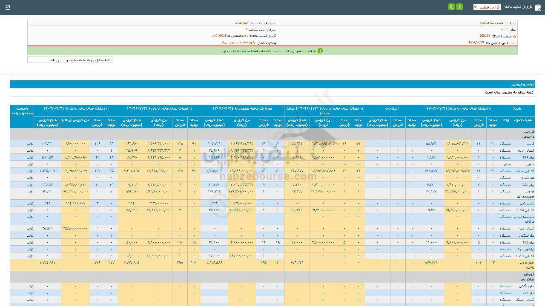545x306 pixels.
Task: Click the 'جمع فروش داخلی' total row label
Action: click(x=526, y=265)
